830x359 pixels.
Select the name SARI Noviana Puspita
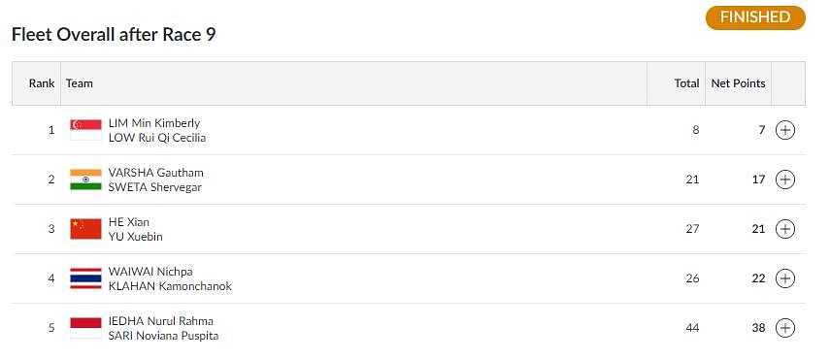tap(163, 336)
